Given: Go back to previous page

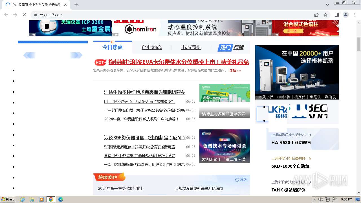Looking at the screenshot, I should pos(6,15).
